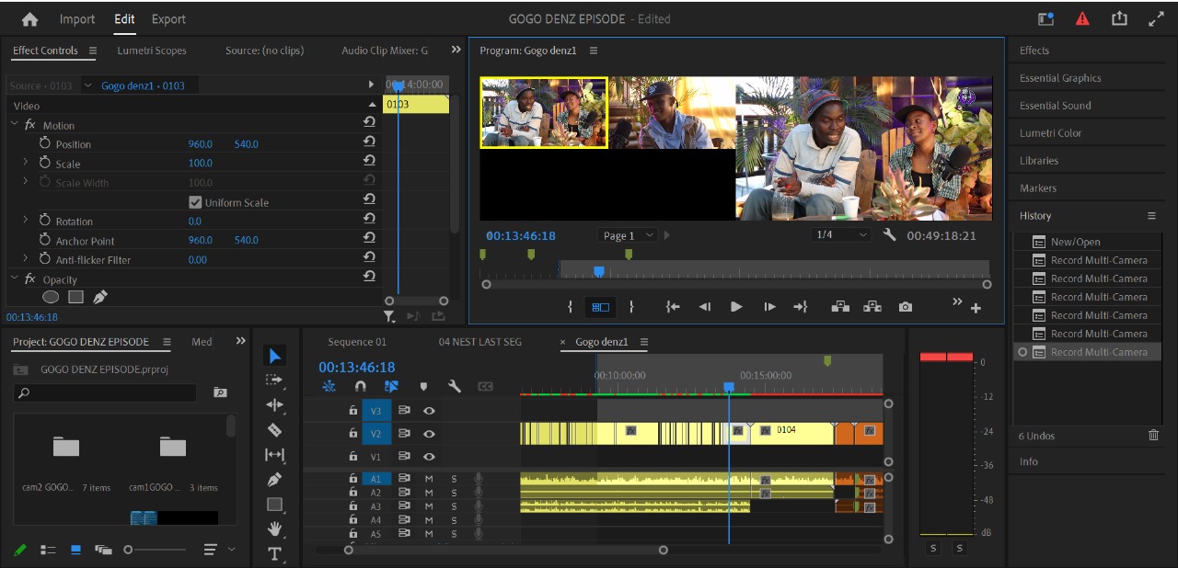Grab the Hand tool
Screen dimensions: 1178x568
click(x=273, y=528)
